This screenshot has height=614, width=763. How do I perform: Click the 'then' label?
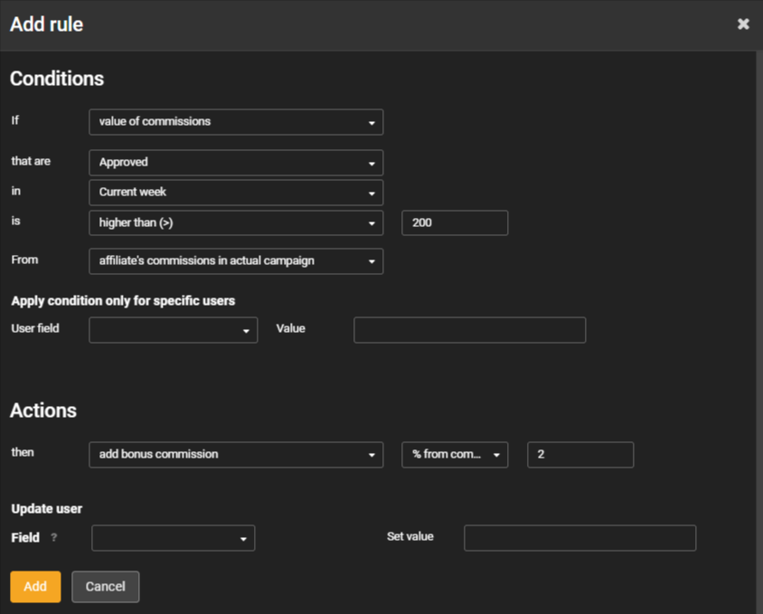coord(23,452)
